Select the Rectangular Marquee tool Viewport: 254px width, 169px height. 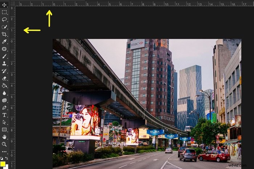coord(4,12)
